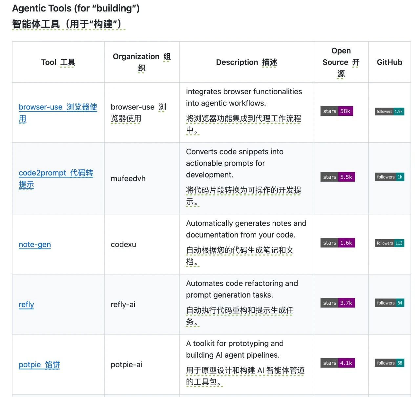Image resolution: width=420 pixels, height=397 pixels.
Task: Click the 'Description 描述' column header
Action: click(246, 62)
